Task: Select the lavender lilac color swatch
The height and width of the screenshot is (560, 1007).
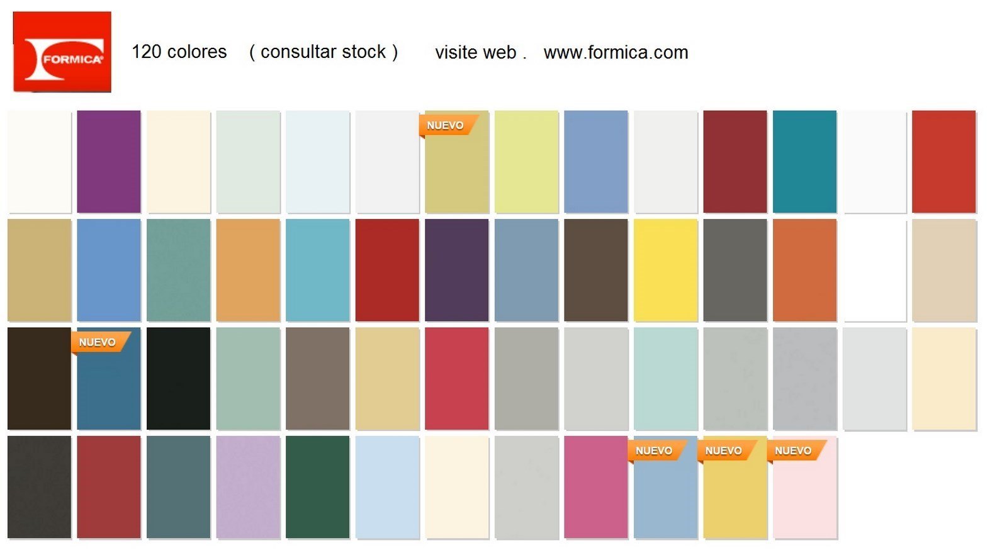Action: click(248, 487)
